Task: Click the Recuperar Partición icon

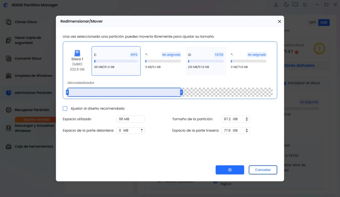Action: 8,110
